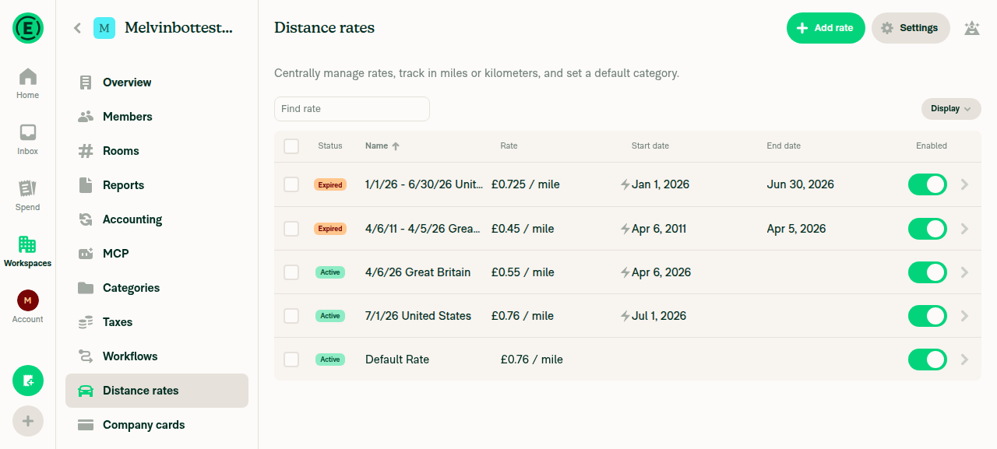Open the 7/1/26 United States row chevron
Image resolution: width=997 pixels, height=449 pixels.
(964, 316)
